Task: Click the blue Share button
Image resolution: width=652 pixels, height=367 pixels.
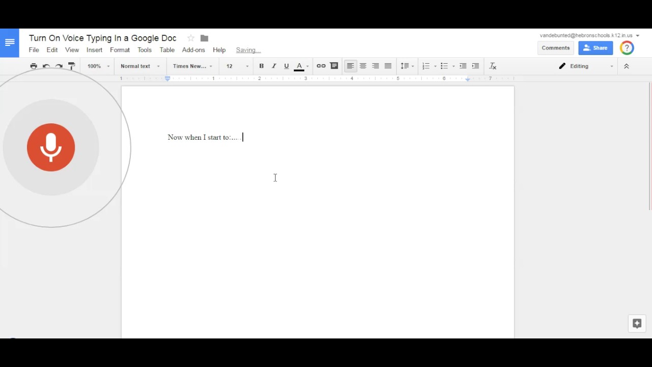Action: [595, 48]
